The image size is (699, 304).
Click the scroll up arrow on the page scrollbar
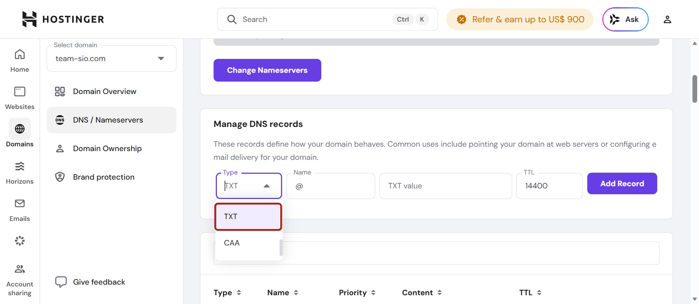click(695, 43)
